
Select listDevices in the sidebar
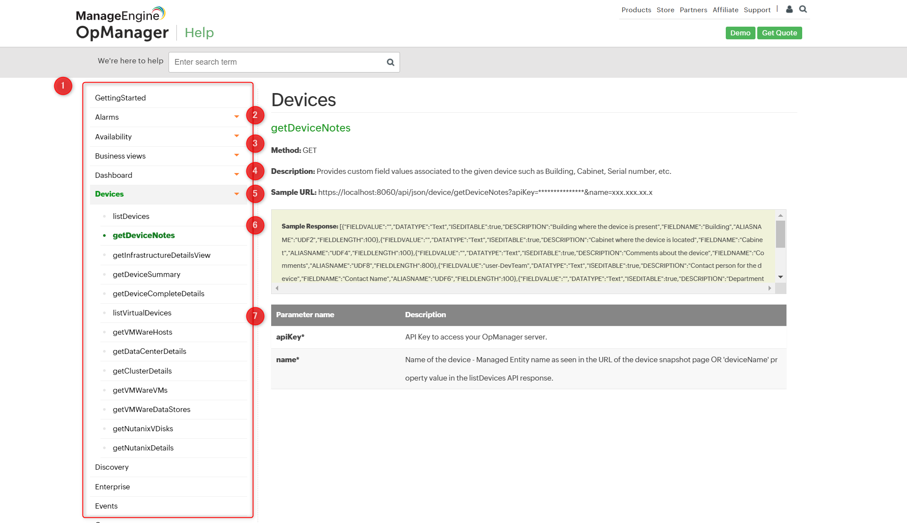(131, 216)
